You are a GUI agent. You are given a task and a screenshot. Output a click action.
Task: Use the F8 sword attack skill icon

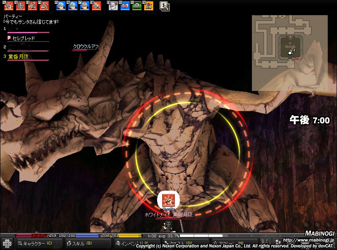click(96, 6)
